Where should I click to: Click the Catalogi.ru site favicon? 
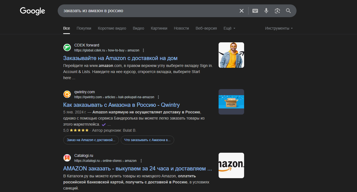pos(67,158)
